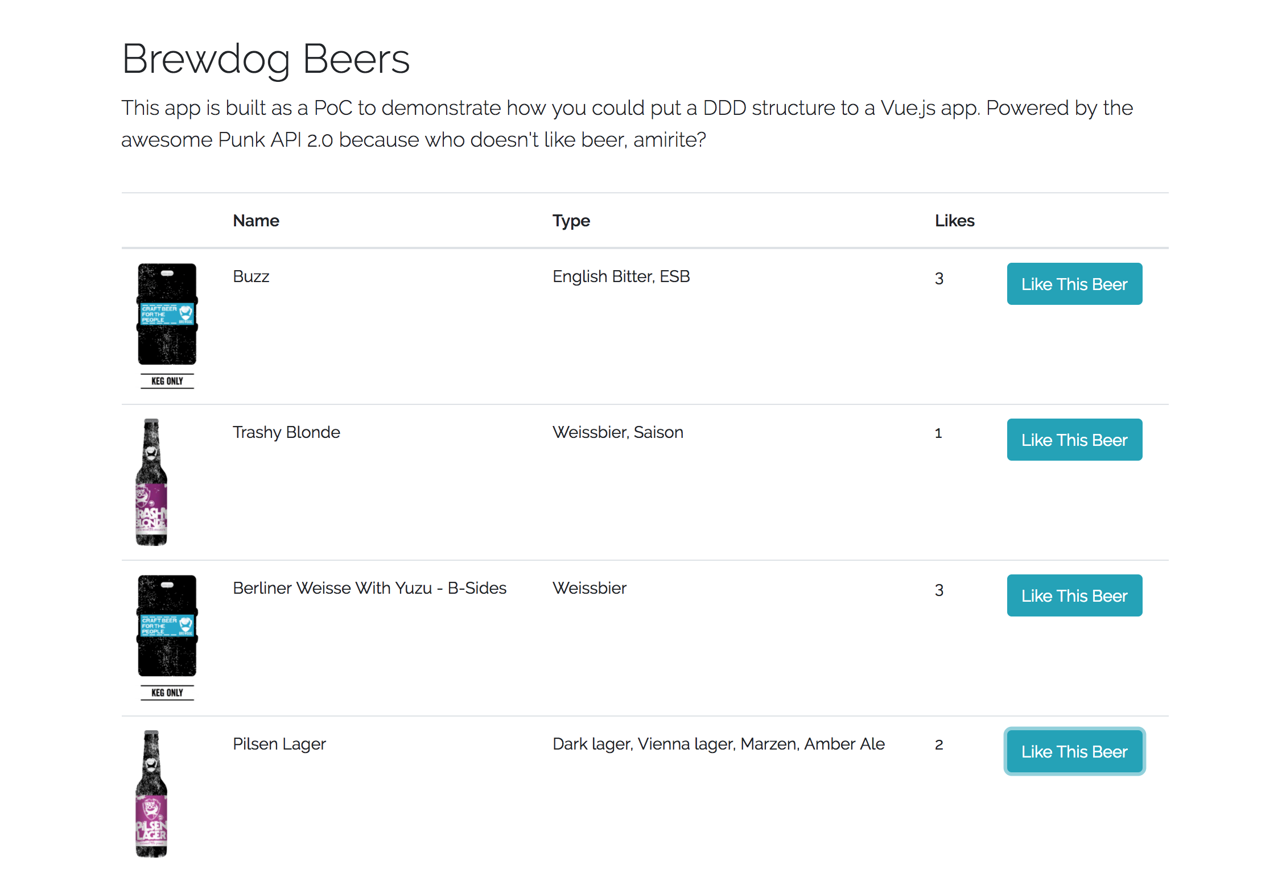The width and height of the screenshot is (1286, 869).
Task: Click the Pilsen Lager name text
Action: 279,744
